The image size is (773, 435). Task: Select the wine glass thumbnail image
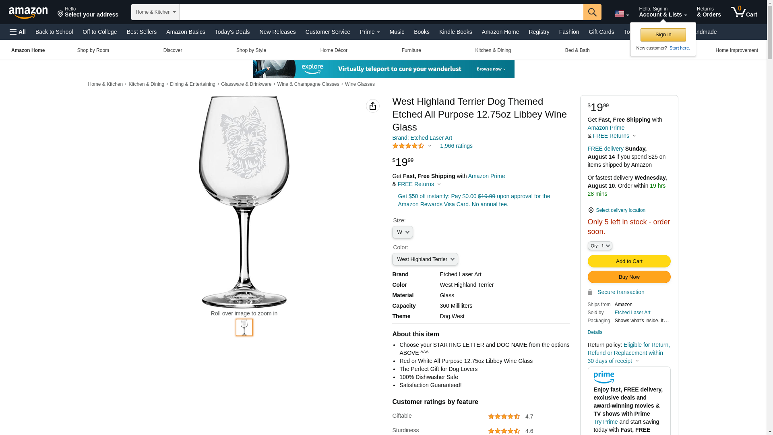click(x=244, y=327)
